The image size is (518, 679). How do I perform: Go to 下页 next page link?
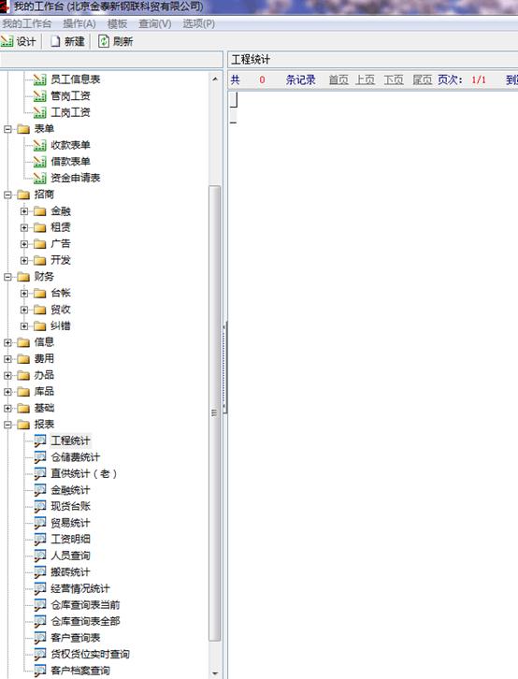tap(394, 79)
